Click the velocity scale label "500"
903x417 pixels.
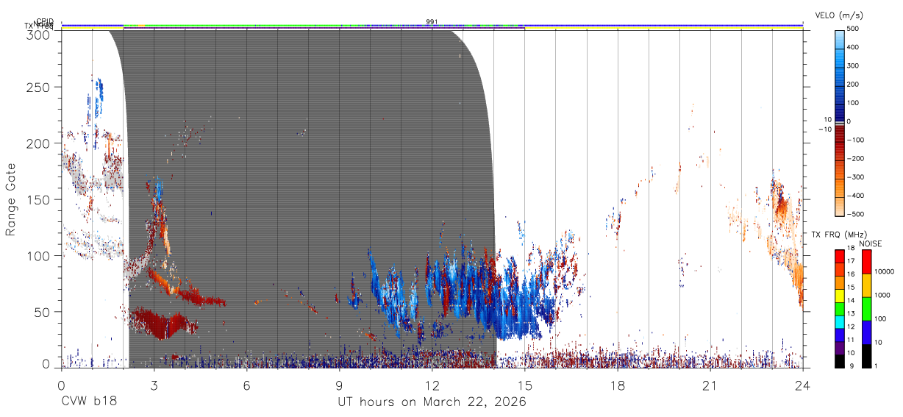click(x=854, y=29)
